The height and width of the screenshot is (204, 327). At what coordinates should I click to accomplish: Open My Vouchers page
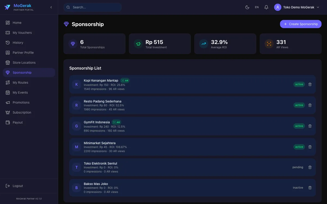point(29,33)
